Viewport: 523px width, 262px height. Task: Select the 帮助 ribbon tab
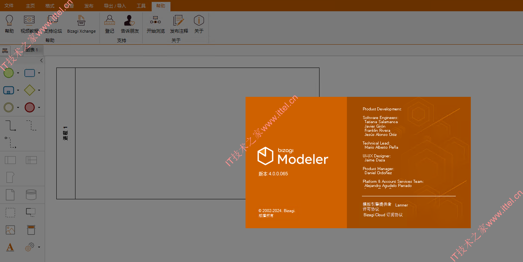161,6
